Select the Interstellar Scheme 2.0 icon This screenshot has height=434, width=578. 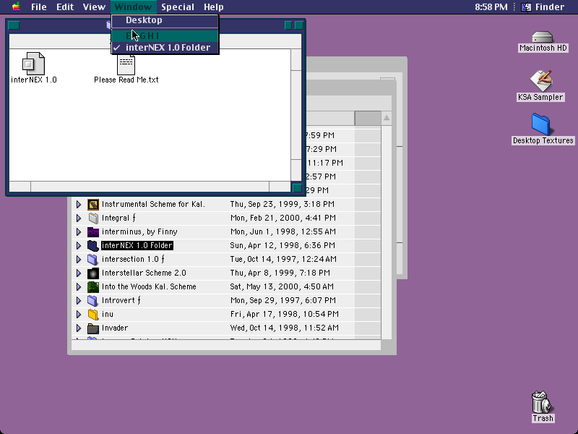click(93, 273)
